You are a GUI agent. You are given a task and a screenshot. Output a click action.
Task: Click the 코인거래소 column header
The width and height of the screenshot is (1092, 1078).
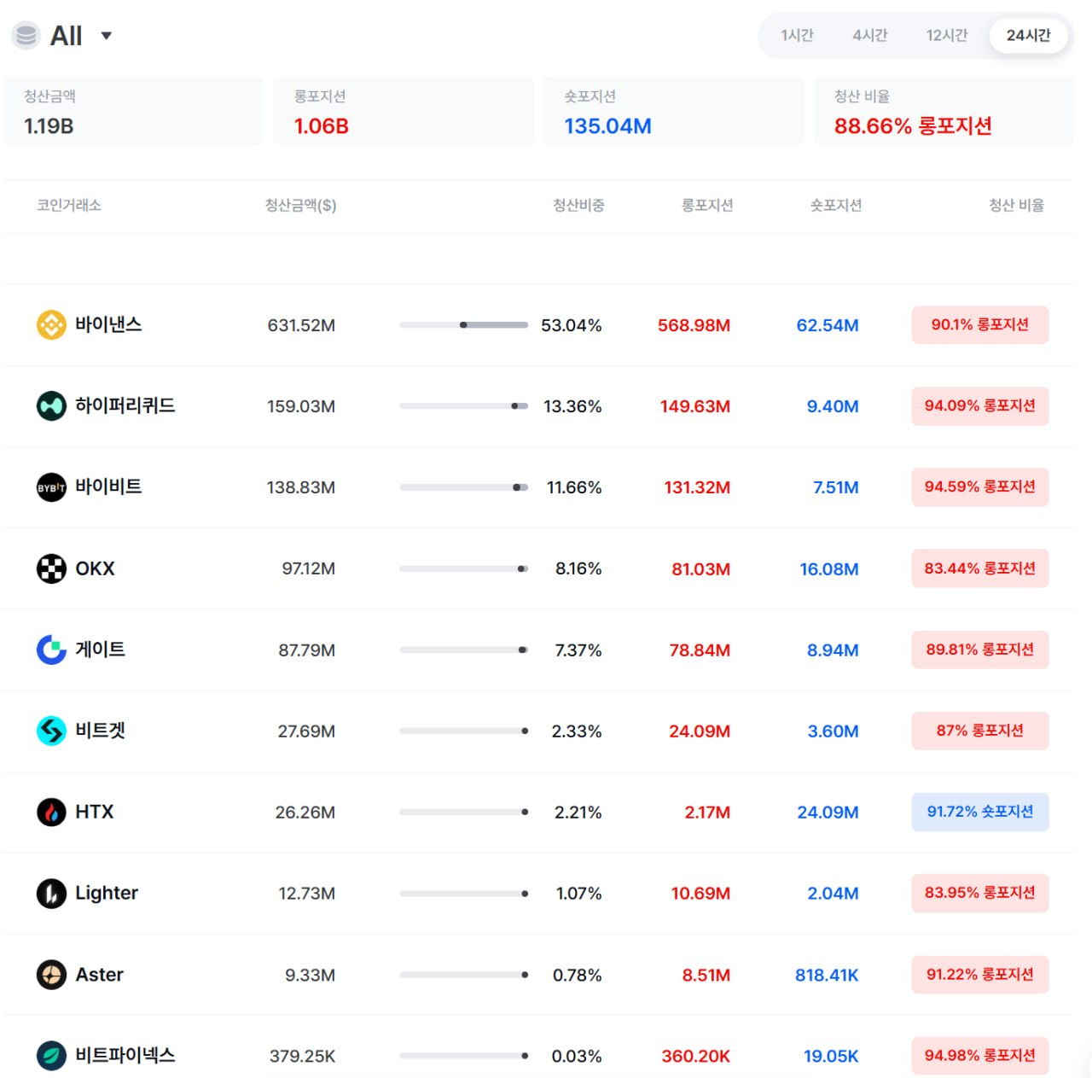pyautogui.click(x=69, y=206)
